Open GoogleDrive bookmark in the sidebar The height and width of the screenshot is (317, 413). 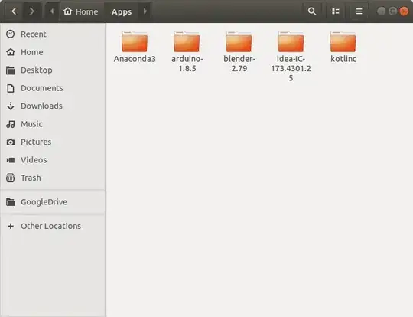click(x=53, y=201)
